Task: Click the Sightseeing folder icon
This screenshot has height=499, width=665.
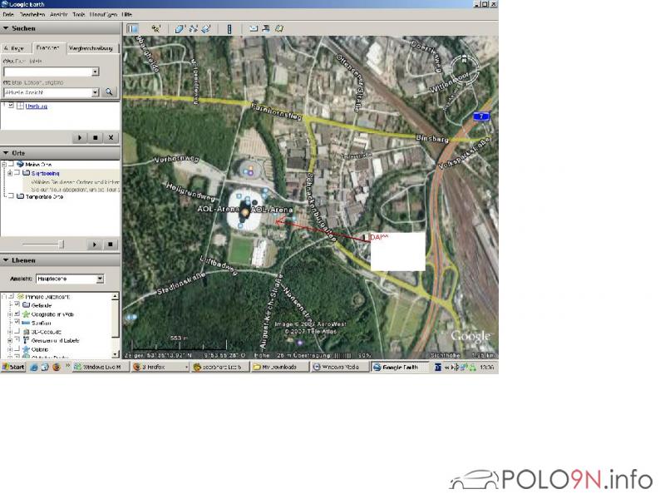Action: (x=27, y=173)
